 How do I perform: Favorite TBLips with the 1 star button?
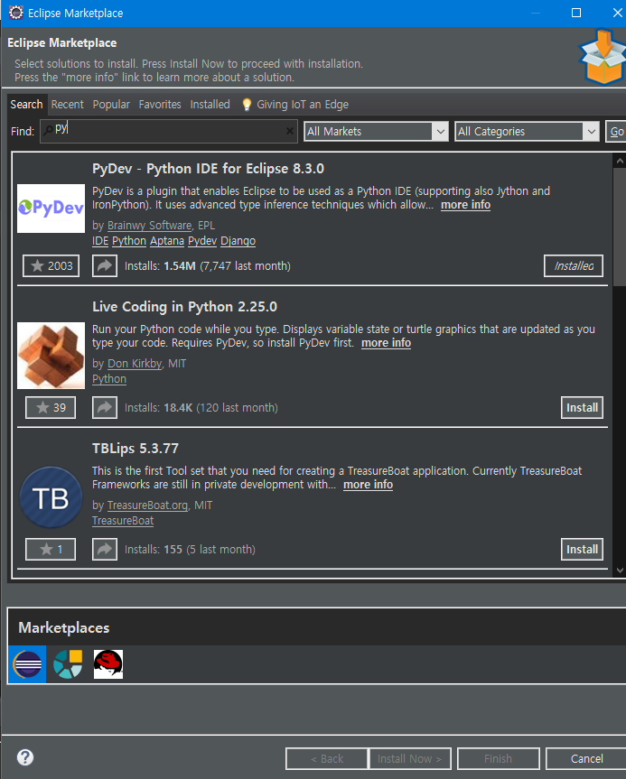click(51, 549)
